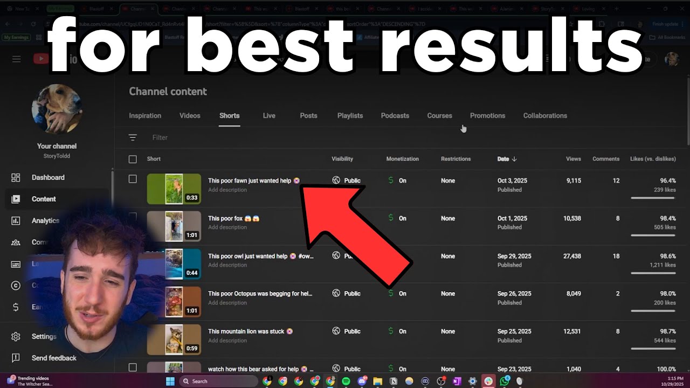The image size is (690, 388).
Task: Open Spotify from the taskbar
Action: click(346, 381)
